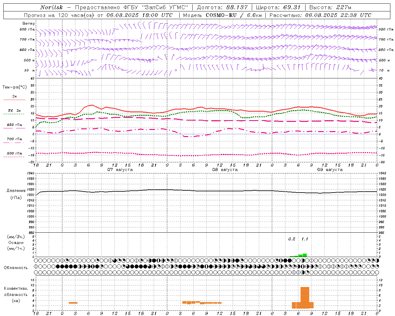This screenshot has height=316, width=395.
Task: Click the '1040' top value of pressure axis on left
Action: click(x=31, y=173)
